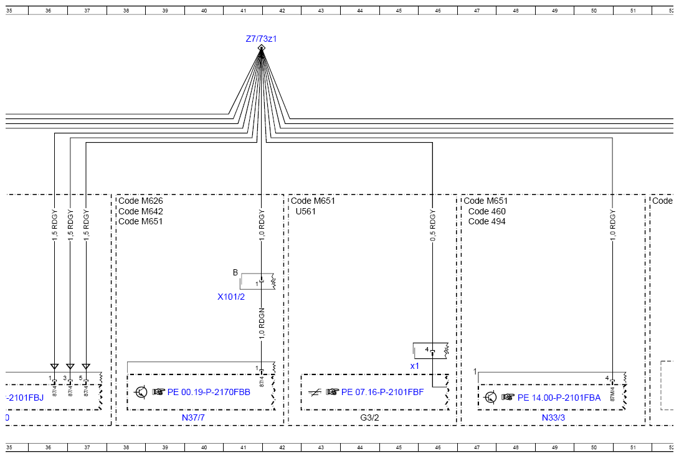Select the capacitor-style symbol in G3/2 box

tap(315, 393)
